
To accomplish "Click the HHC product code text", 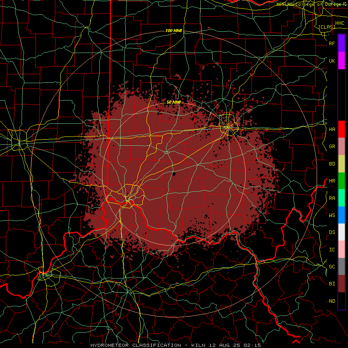I will click(x=339, y=23).
